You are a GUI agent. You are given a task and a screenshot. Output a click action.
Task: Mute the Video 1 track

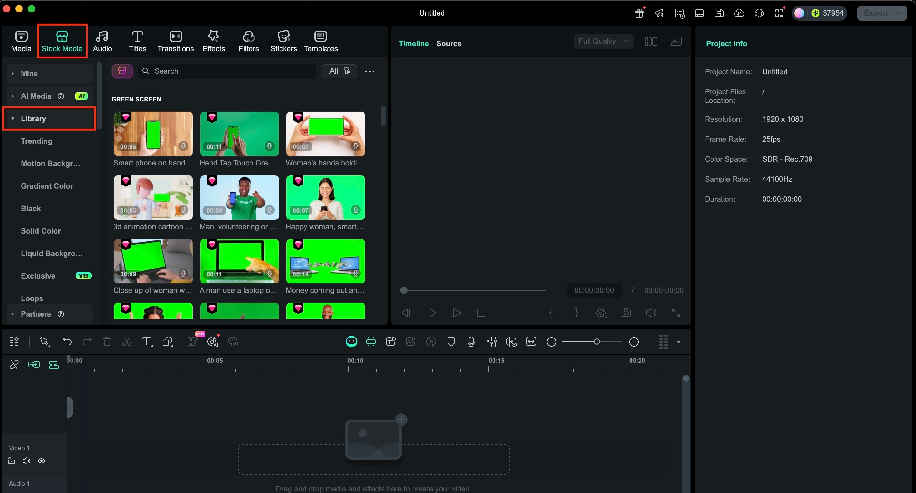(26, 461)
